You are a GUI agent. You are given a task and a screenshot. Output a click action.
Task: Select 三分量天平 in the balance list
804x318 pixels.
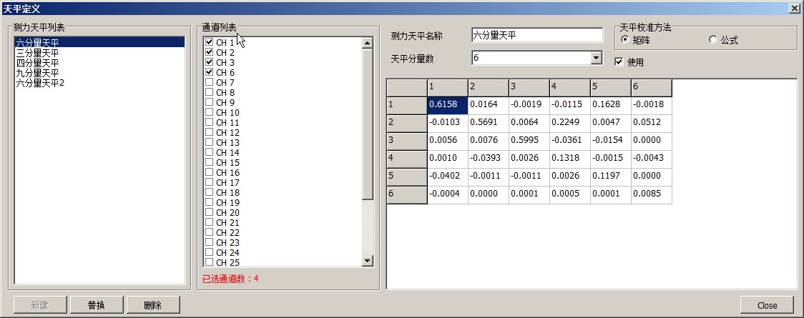pos(37,53)
